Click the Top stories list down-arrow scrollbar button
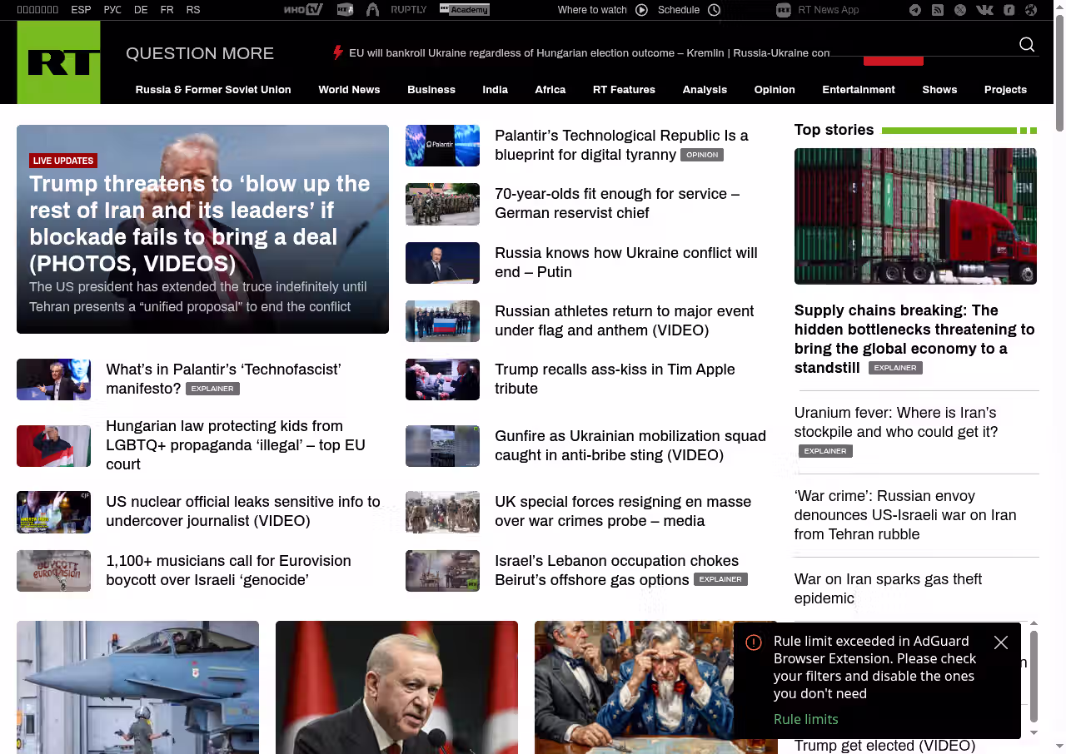This screenshot has height=754, width=1066. (1034, 732)
